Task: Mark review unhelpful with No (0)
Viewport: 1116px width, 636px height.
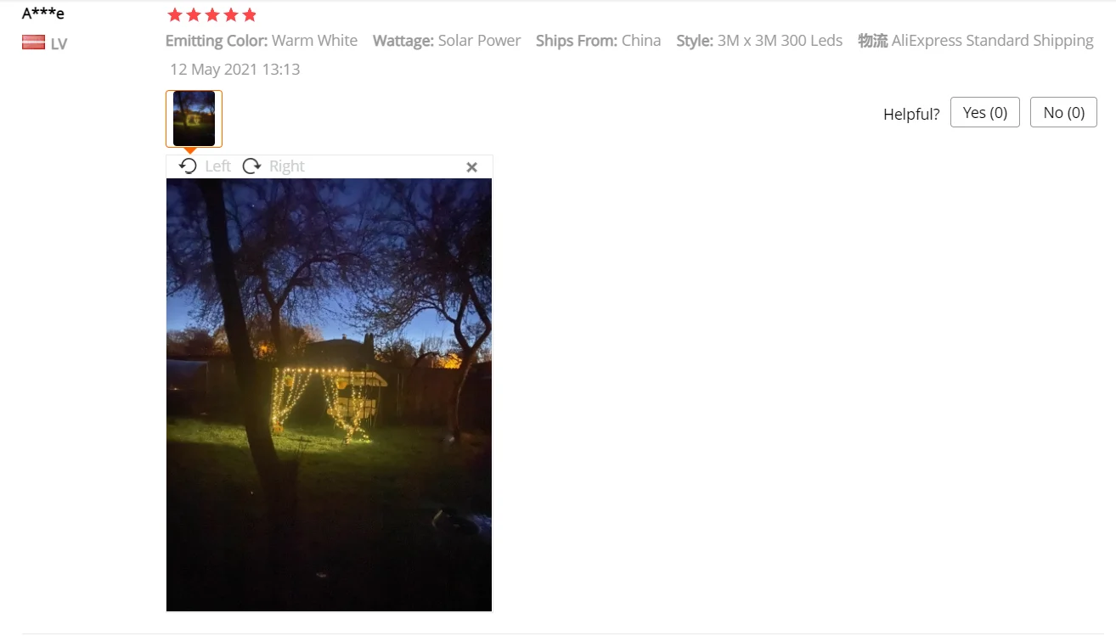Action: tap(1063, 112)
